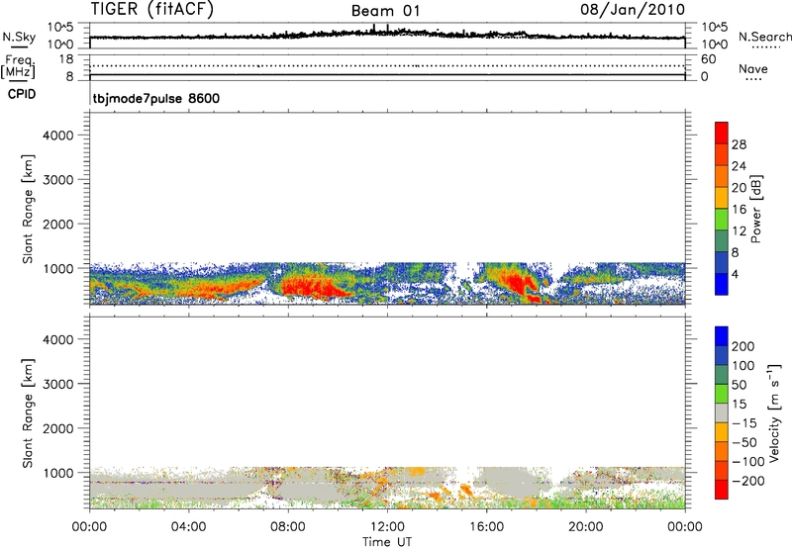Select the 12:00 time tick label

pyautogui.click(x=387, y=527)
